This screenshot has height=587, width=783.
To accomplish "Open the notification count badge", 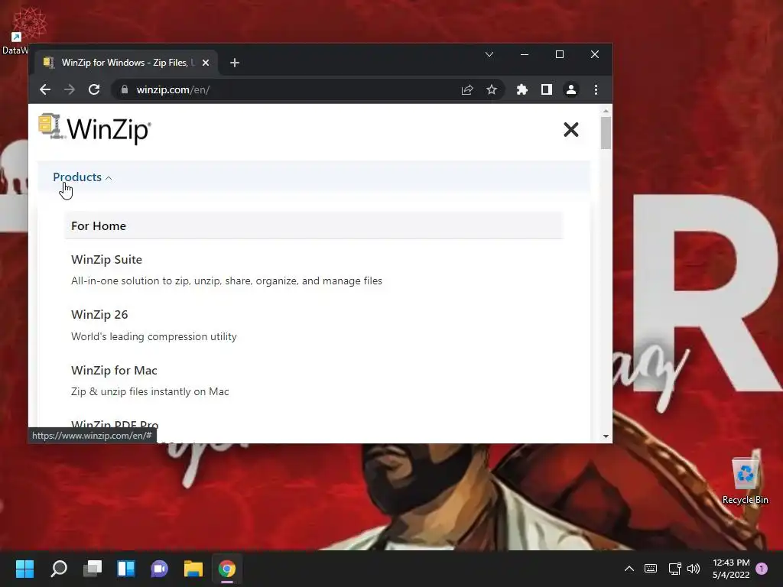I will pyautogui.click(x=762, y=569).
